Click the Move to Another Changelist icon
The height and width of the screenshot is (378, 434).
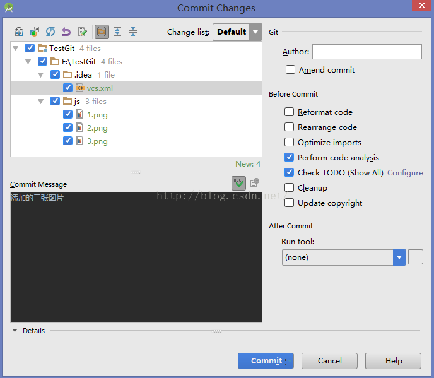(x=35, y=32)
